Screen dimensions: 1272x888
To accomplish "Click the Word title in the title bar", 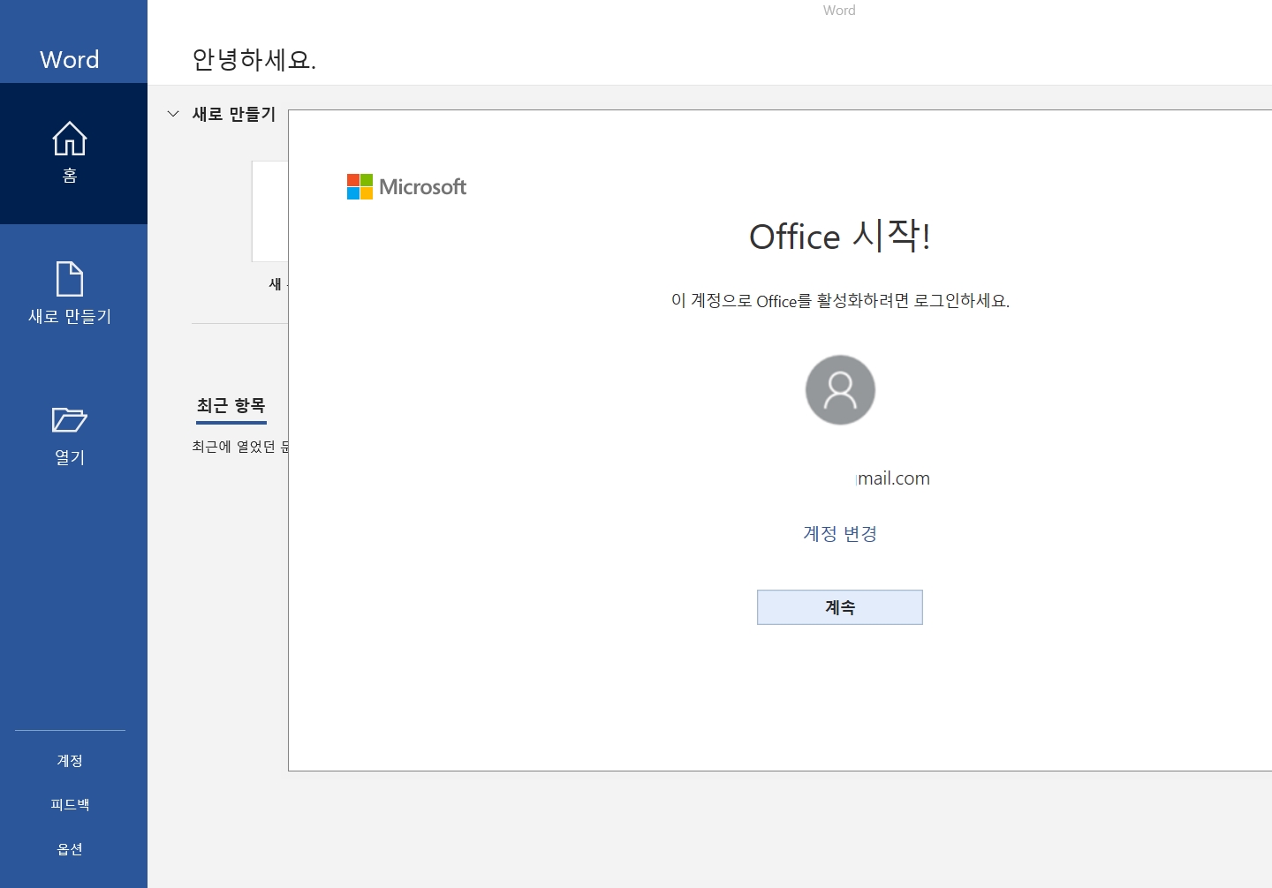I will [x=839, y=11].
